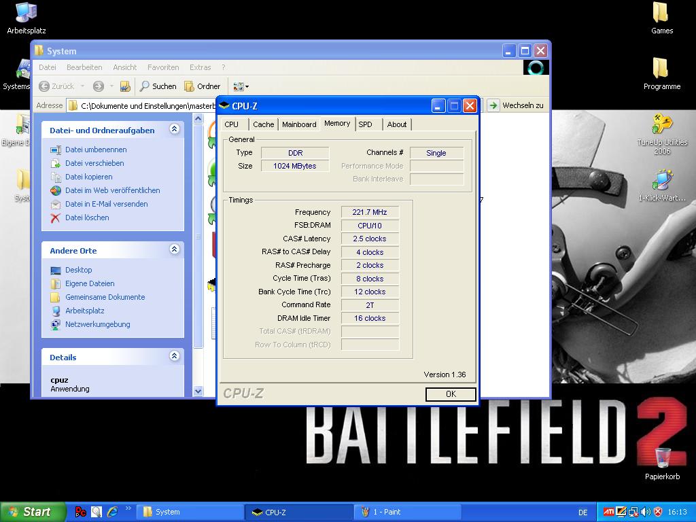Click Datei kopieren link
The image size is (696, 522).
coord(89,177)
